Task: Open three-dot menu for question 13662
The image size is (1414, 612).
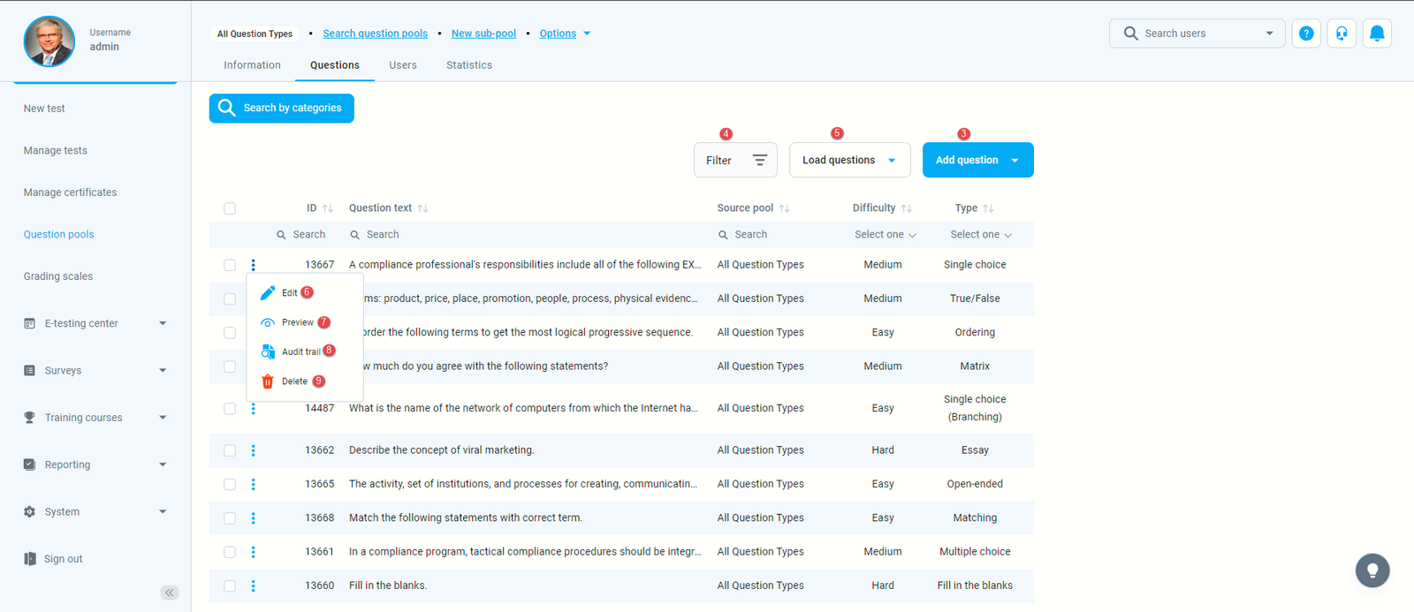Action: click(254, 450)
